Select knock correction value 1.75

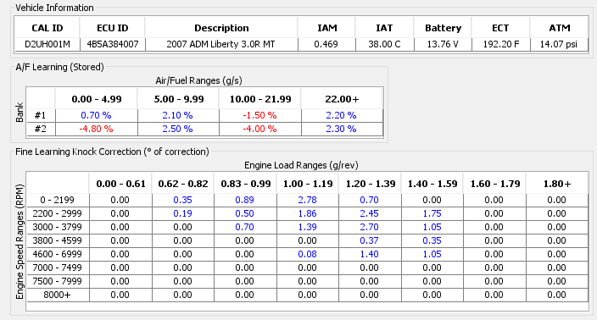tap(432, 213)
